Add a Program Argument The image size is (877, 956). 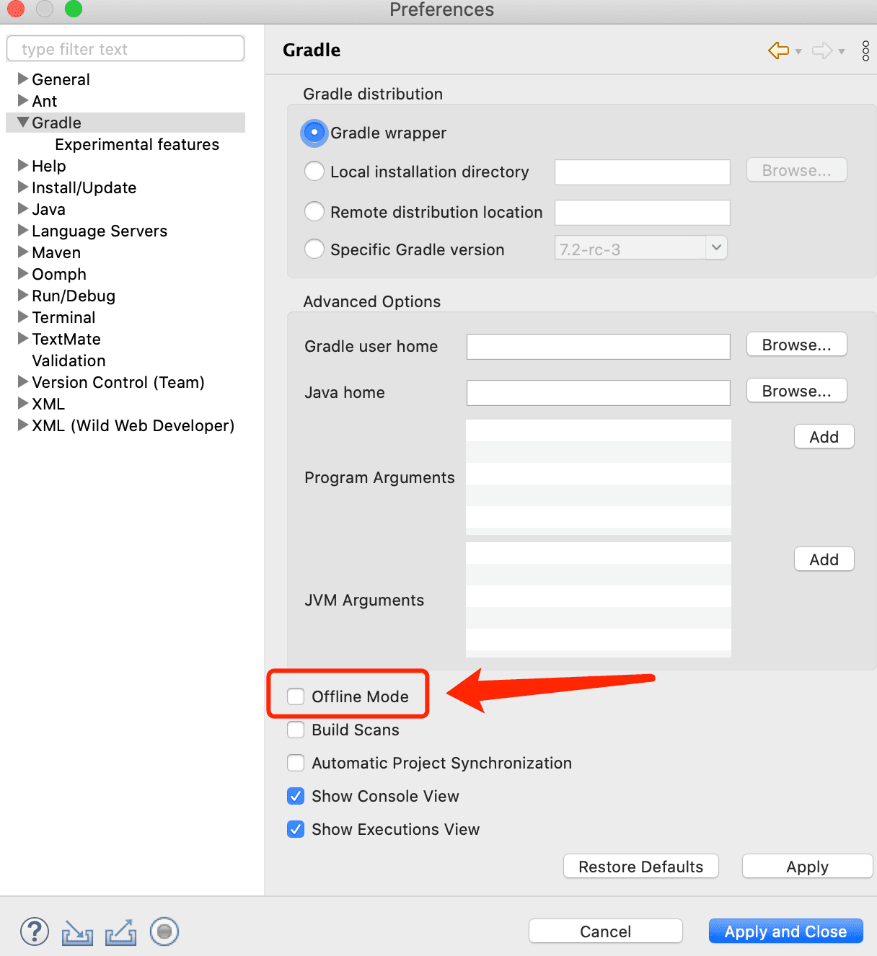tap(824, 437)
